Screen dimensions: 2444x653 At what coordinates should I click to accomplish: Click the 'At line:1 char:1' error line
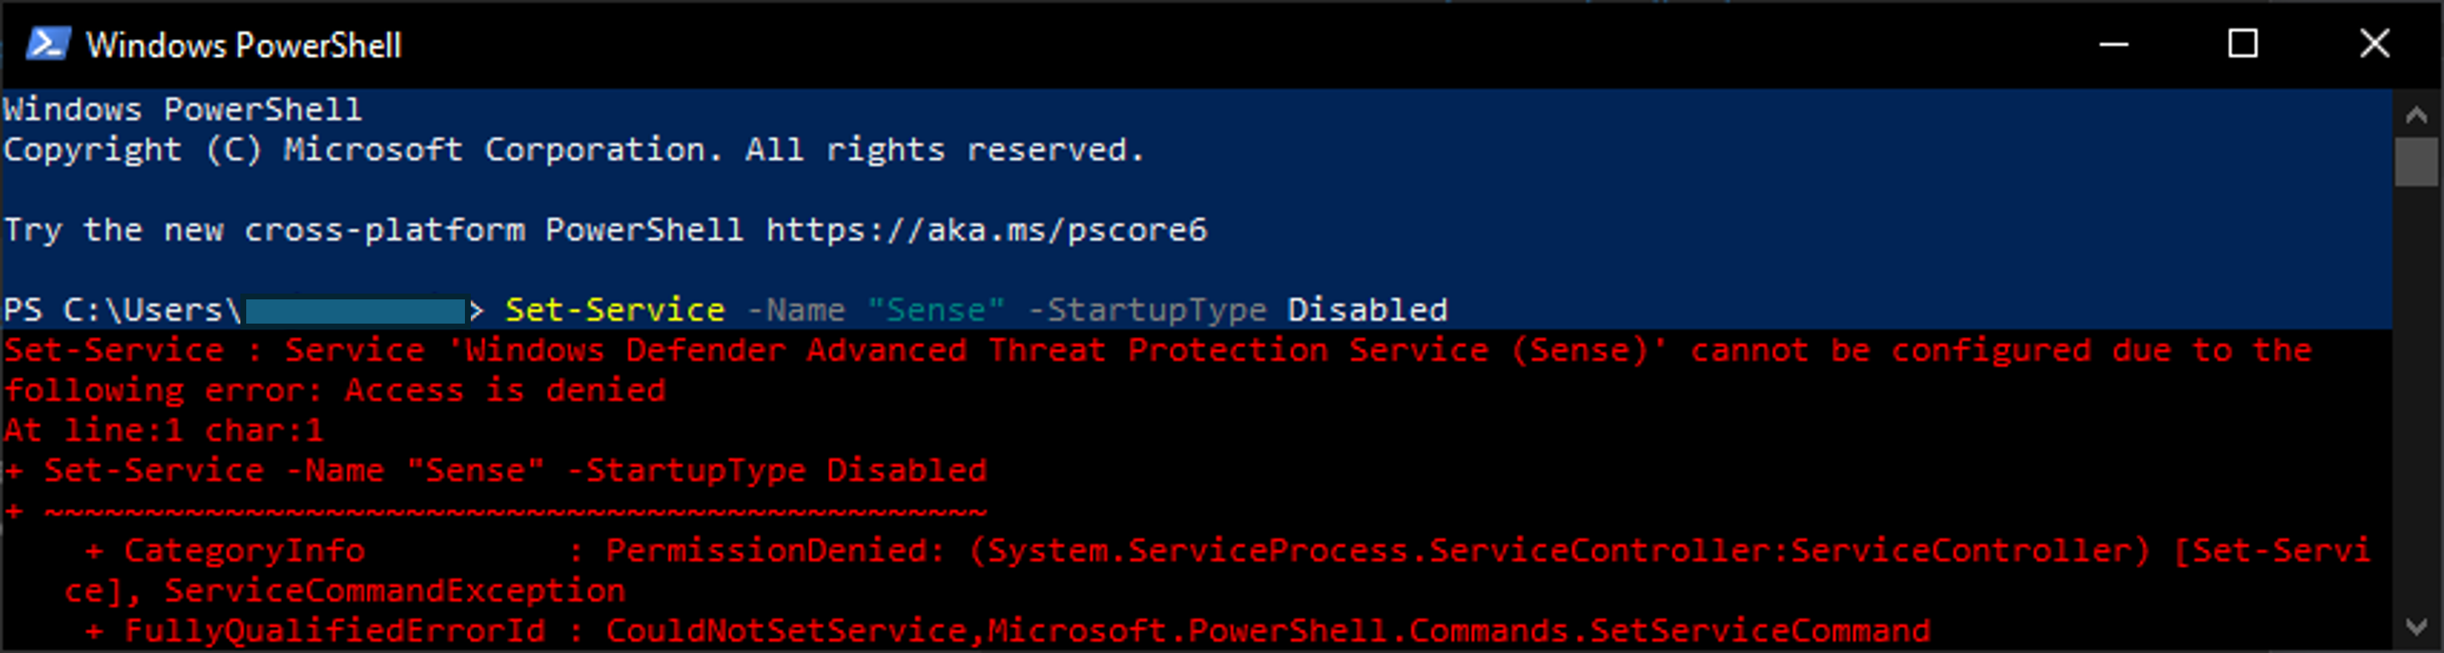164,430
